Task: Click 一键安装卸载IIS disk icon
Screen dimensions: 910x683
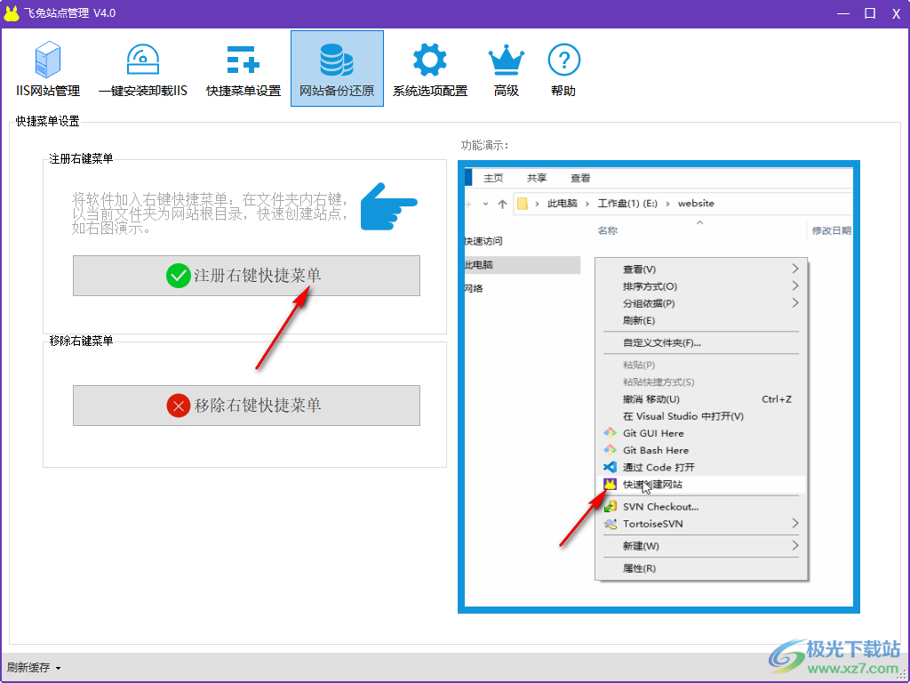Action: [142, 60]
